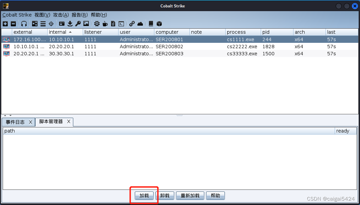The height and width of the screenshot is (205, 360).
Task: Sort by the user column header
Action: click(x=136, y=32)
